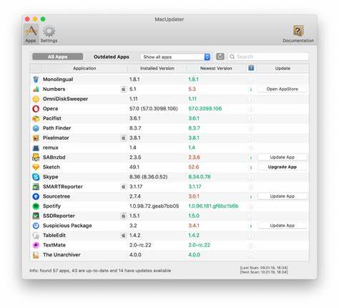Open the Settings gear in toolbar
The image size is (339, 308).
point(49,34)
